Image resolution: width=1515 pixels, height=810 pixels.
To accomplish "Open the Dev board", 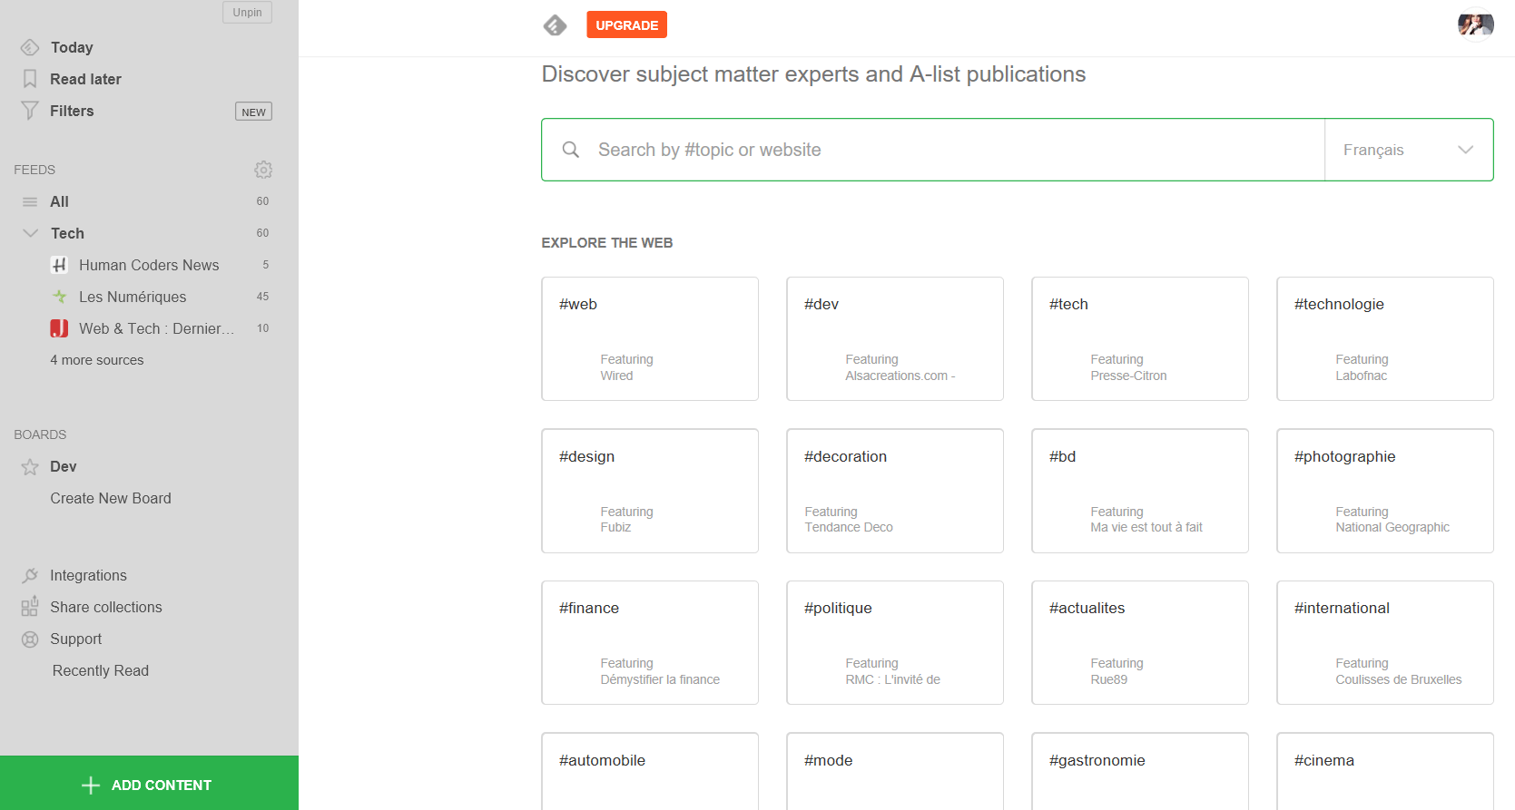I will coord(64,466).
